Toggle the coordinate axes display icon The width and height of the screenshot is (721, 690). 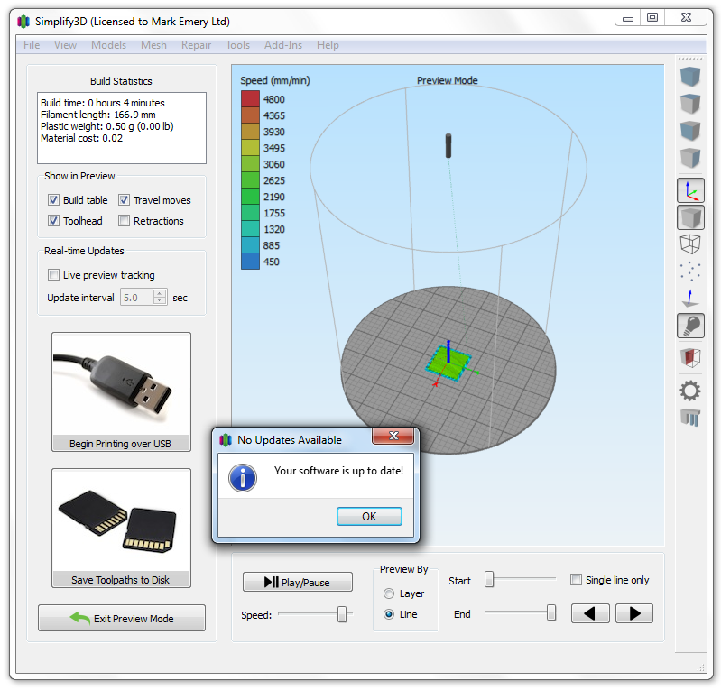click(690, 190)
